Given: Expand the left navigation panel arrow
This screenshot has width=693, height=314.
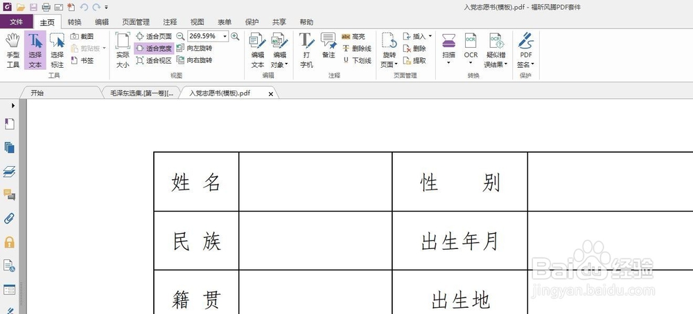Looking at the screenshot, I should coord(13,105).
